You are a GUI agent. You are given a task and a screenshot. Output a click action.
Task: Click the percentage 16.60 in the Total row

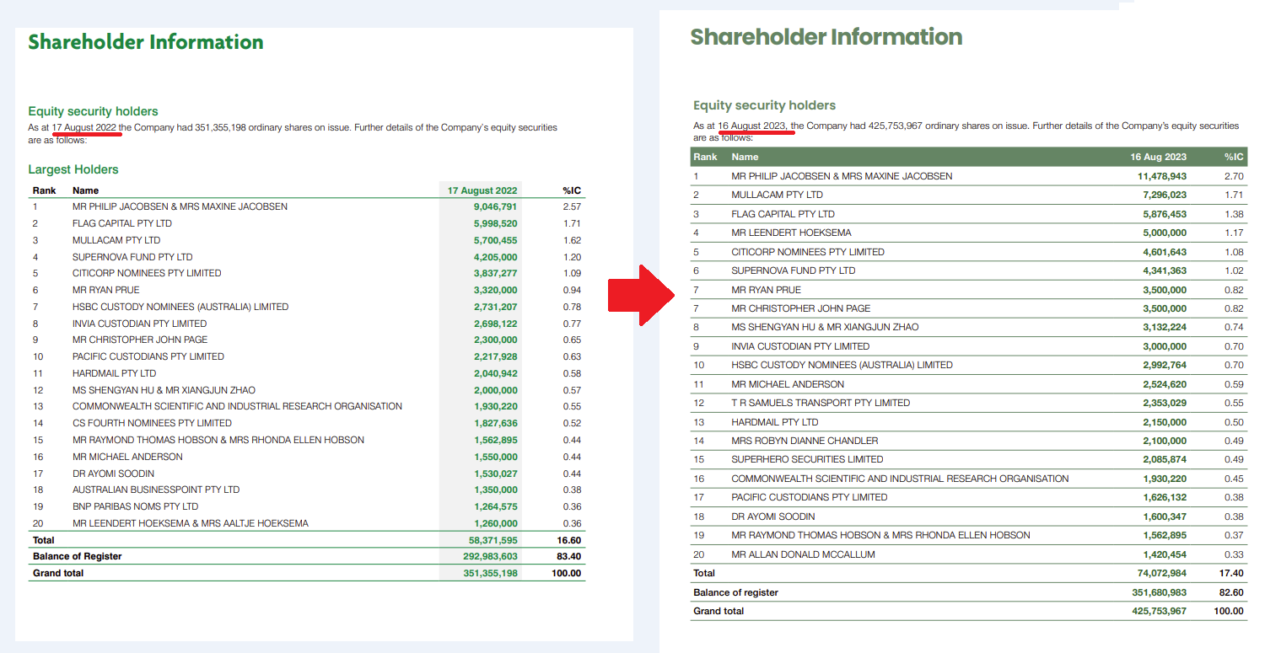tap(568, 540)
